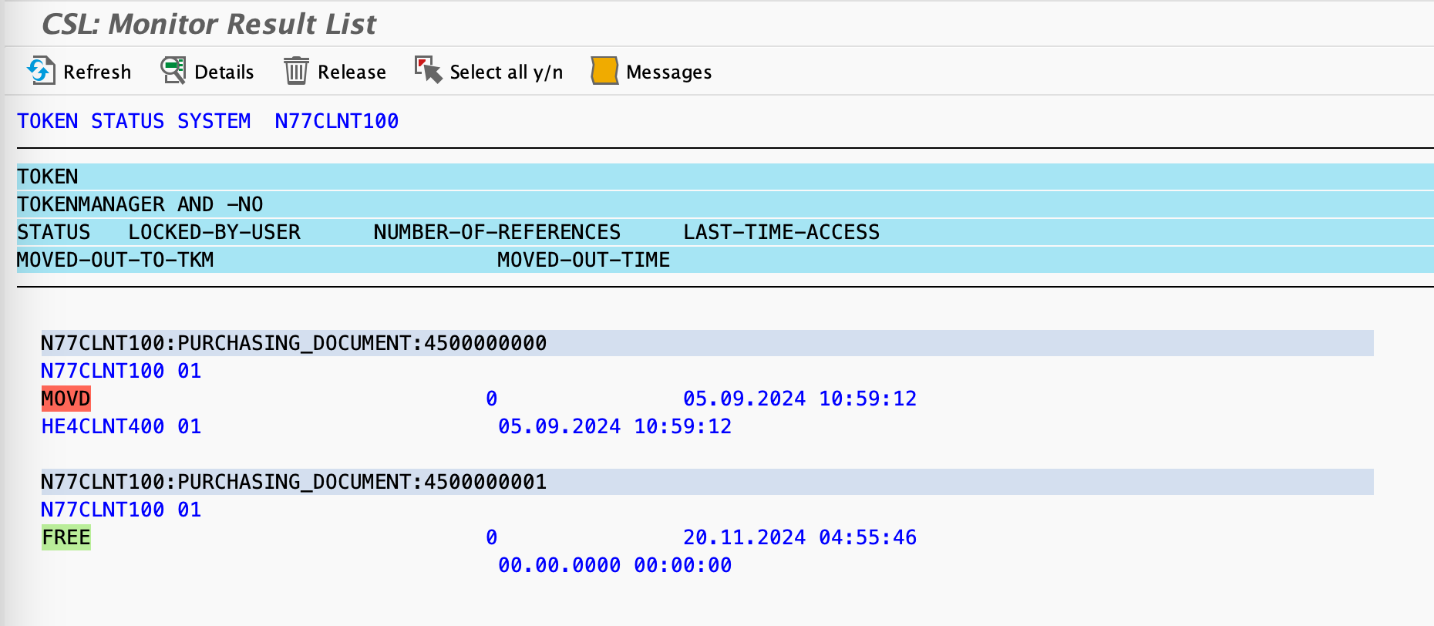Click N77CLNT100 01 under second token

(121, 510)
